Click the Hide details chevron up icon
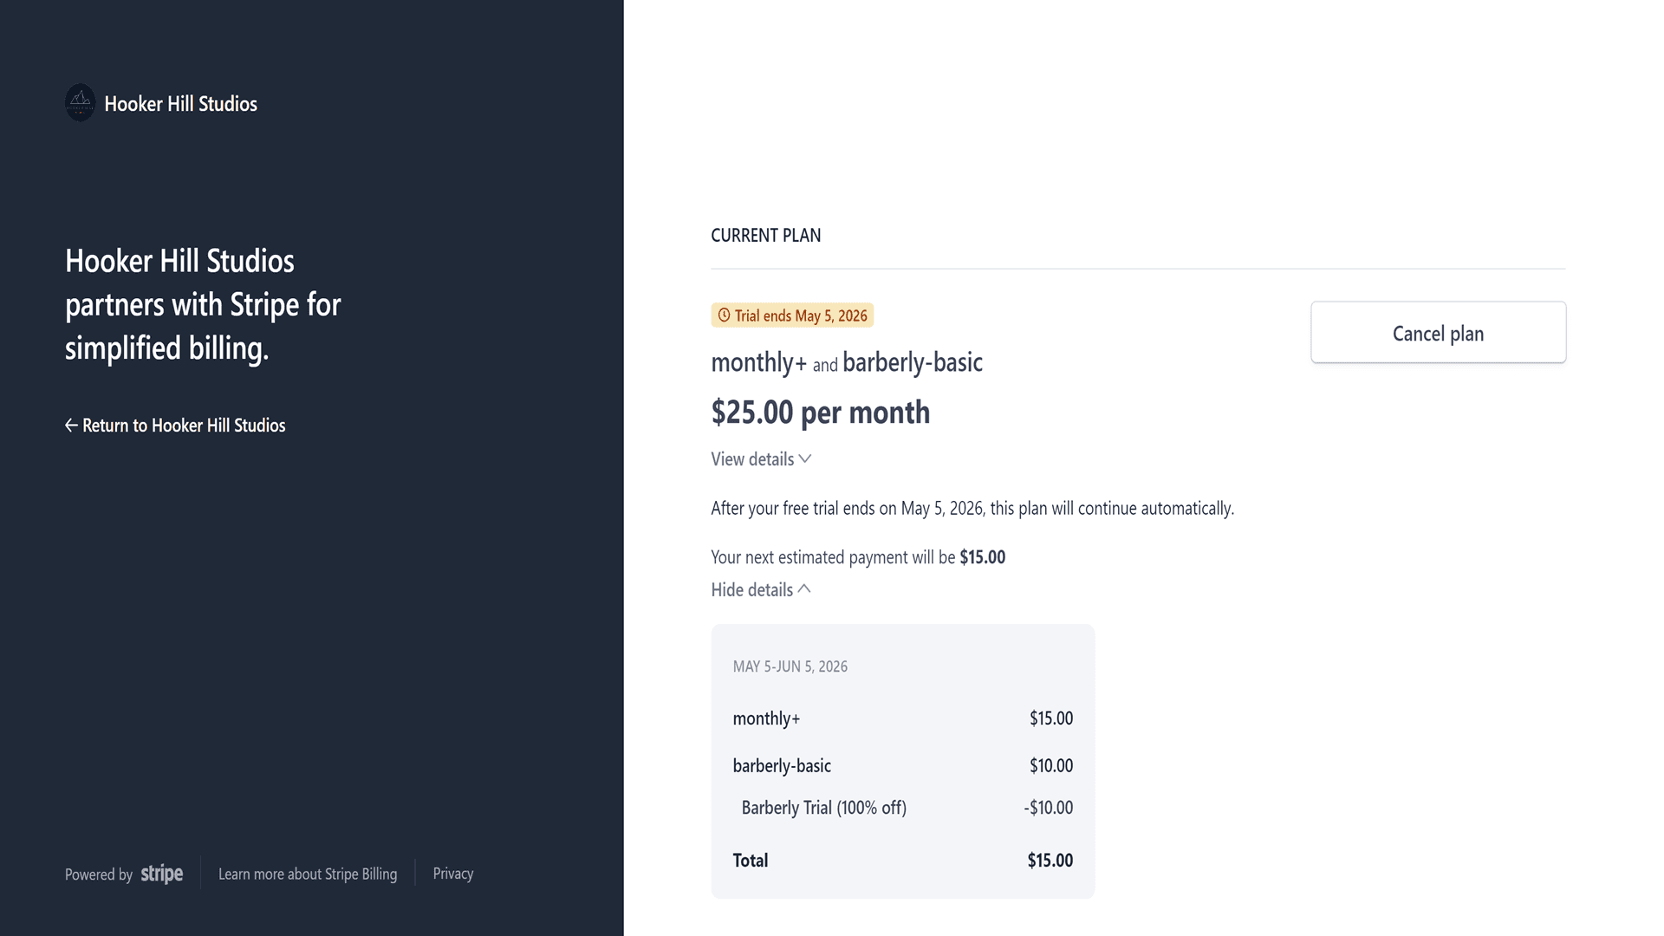The height and width of the screenshot is (936, 1664). point(804,589)
